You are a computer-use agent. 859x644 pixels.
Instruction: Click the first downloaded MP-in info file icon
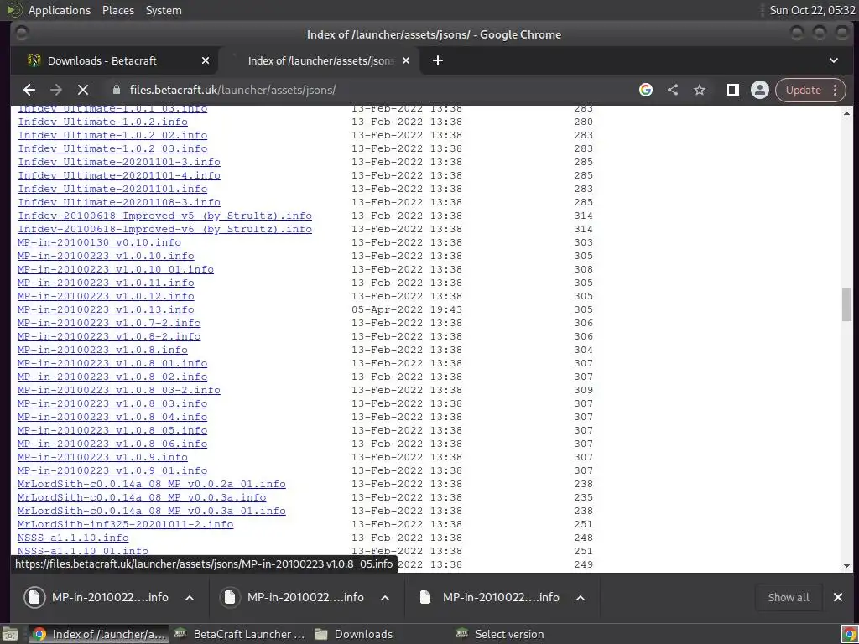34,597
